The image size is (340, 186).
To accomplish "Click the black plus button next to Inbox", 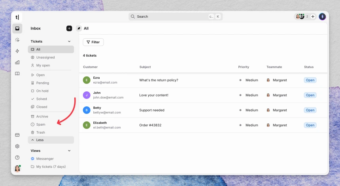I will 69,28.
